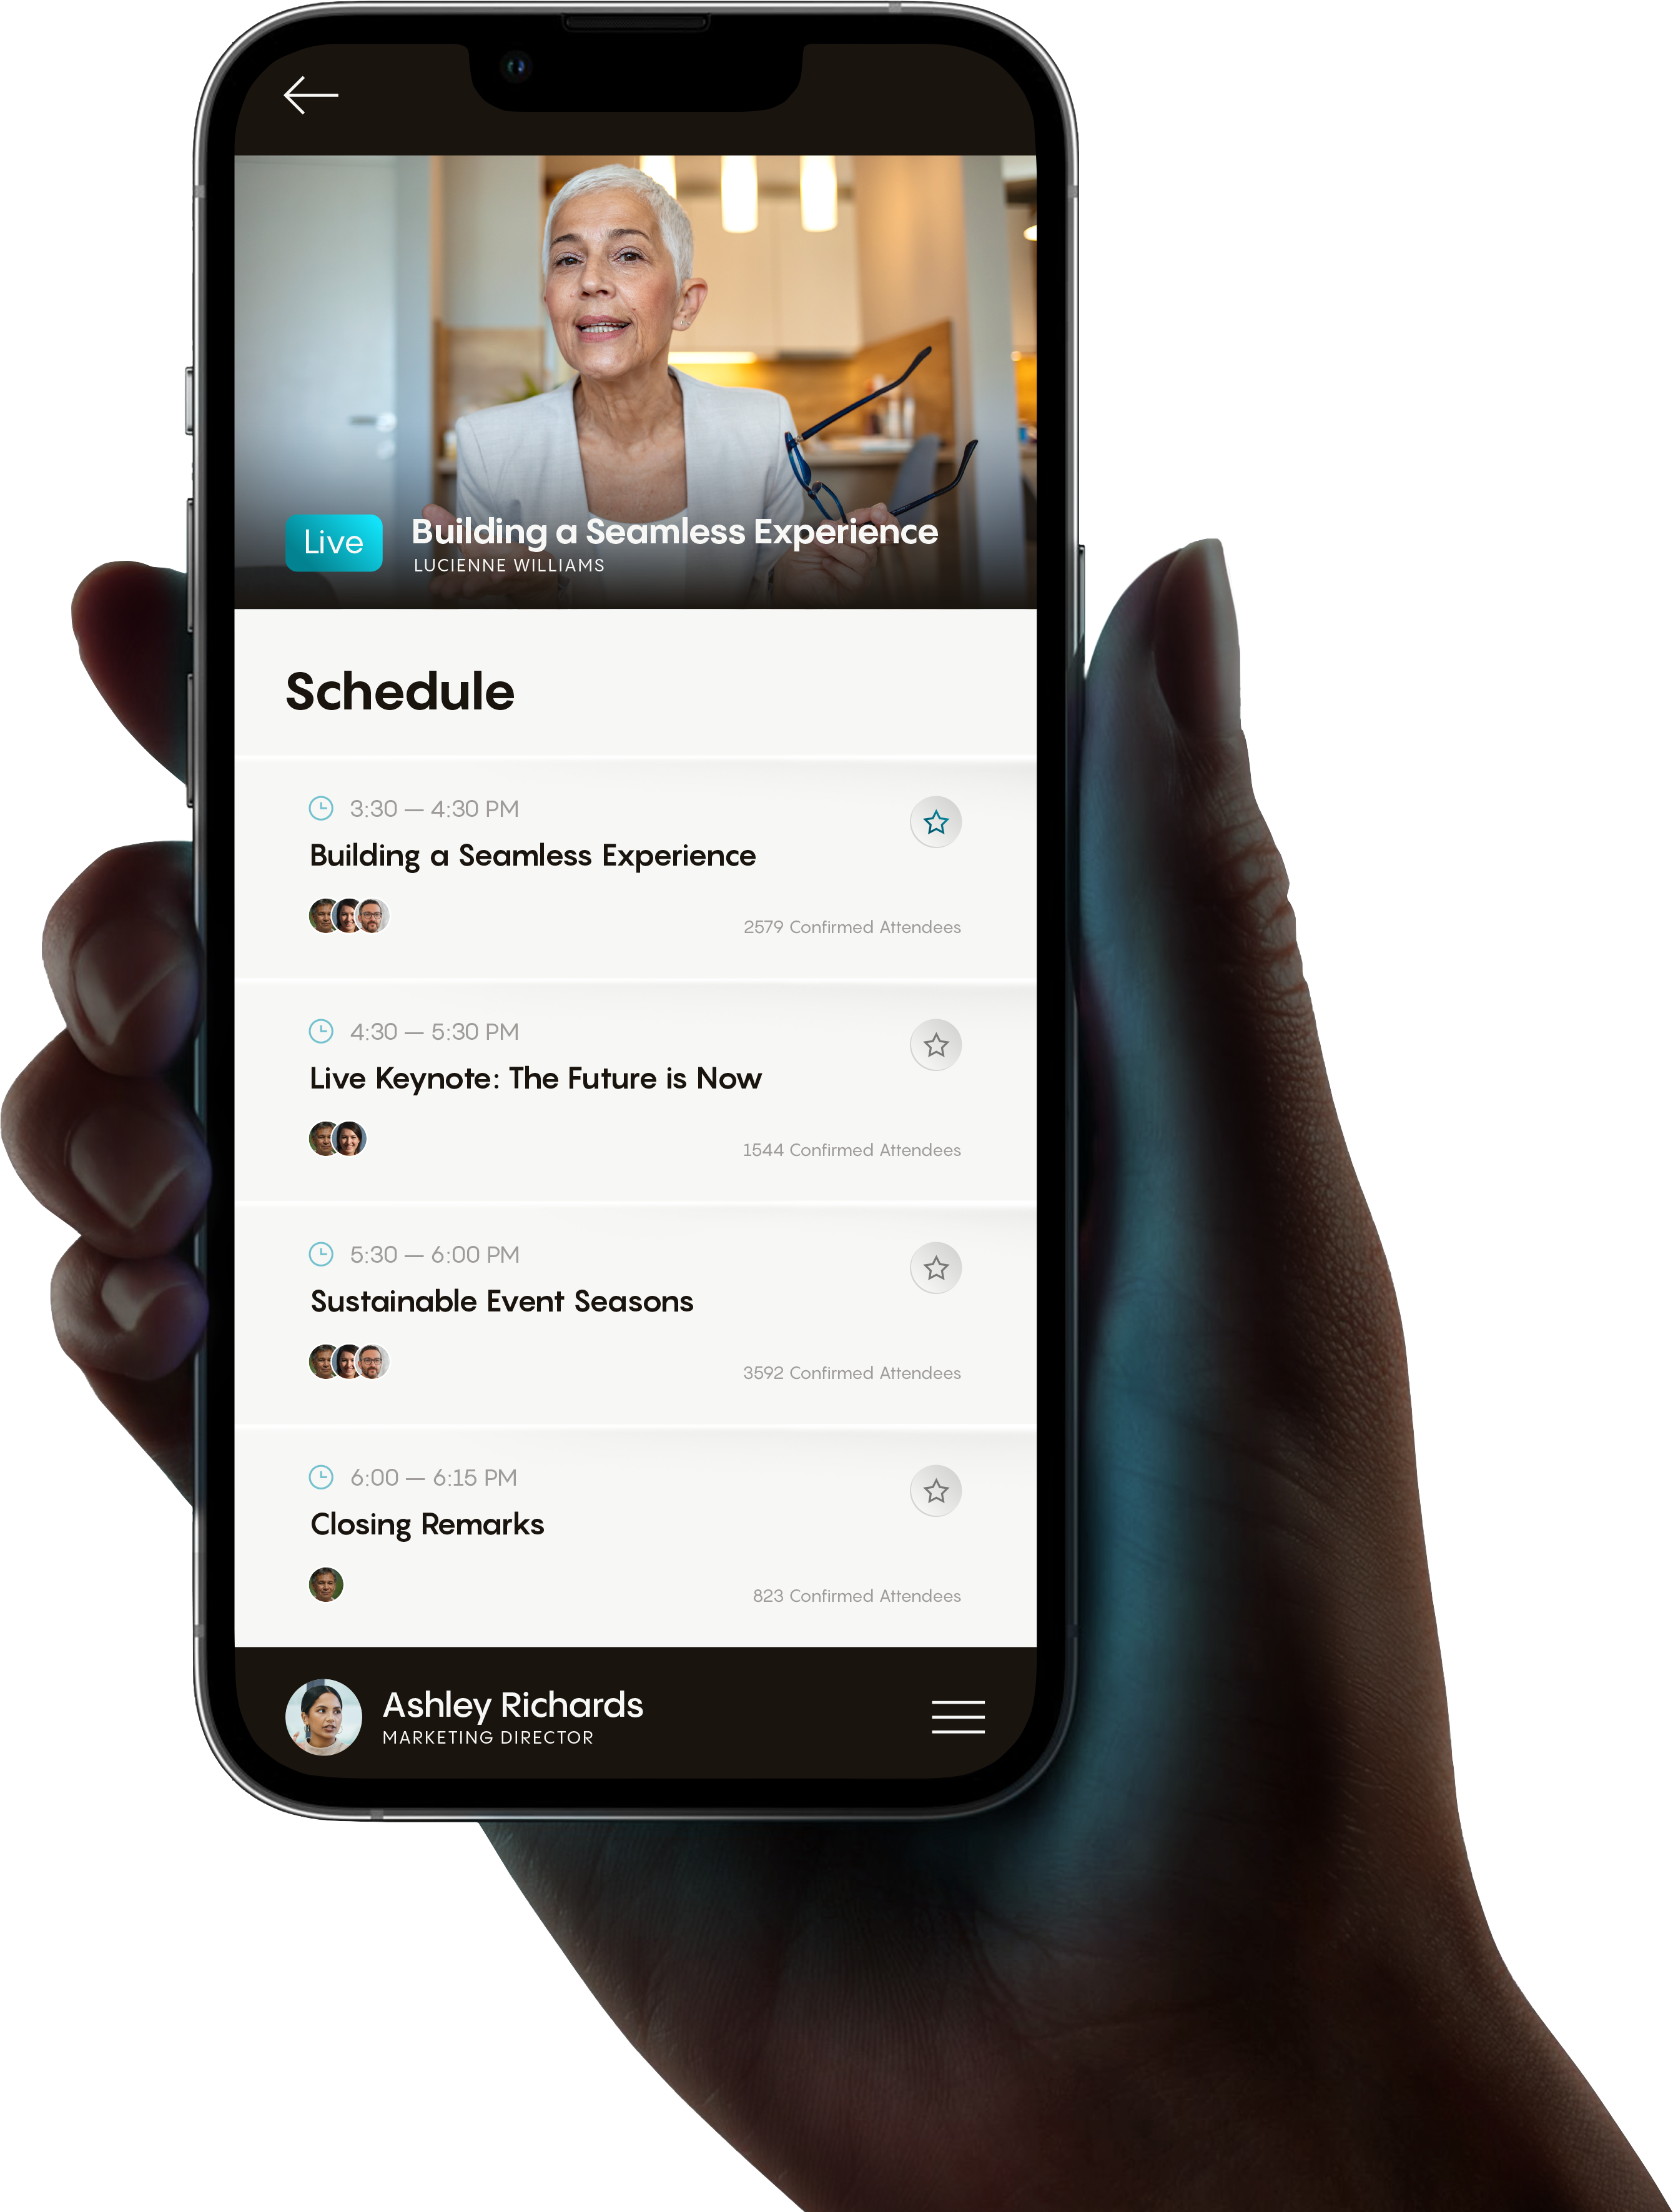The width and height of the screenshot is (1673, 2212).
Task: Click the Live stream indicator badge
Action: (x=334, y=543)
